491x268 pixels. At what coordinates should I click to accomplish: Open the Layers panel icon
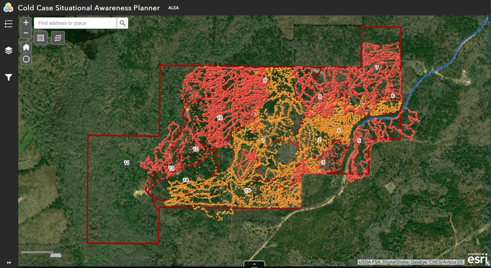pyautogui.click(x=8, y=50)
